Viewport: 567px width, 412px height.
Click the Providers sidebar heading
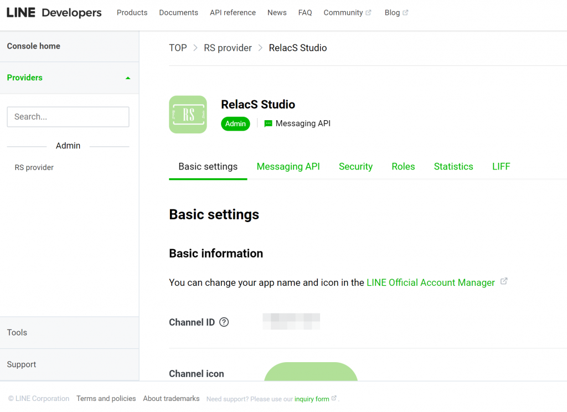24,78
